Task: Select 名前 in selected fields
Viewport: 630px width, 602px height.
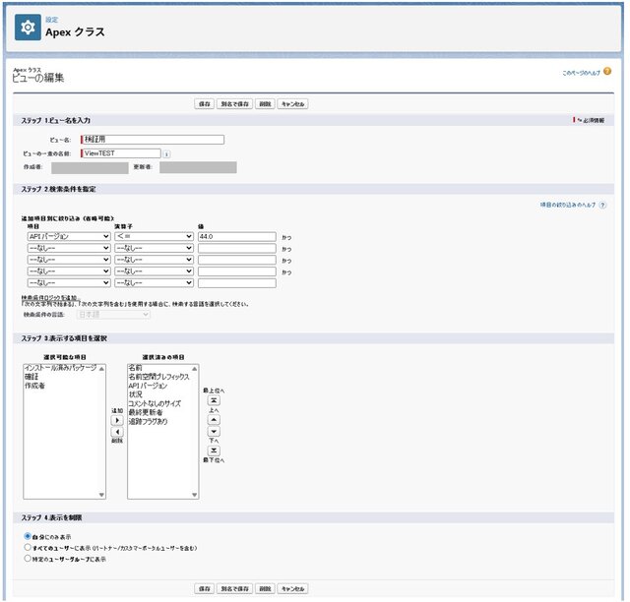Action: [x=136, y=368]
